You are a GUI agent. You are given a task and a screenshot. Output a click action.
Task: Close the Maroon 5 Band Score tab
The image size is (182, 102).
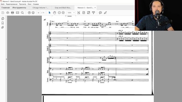click(x=95, y=8)
